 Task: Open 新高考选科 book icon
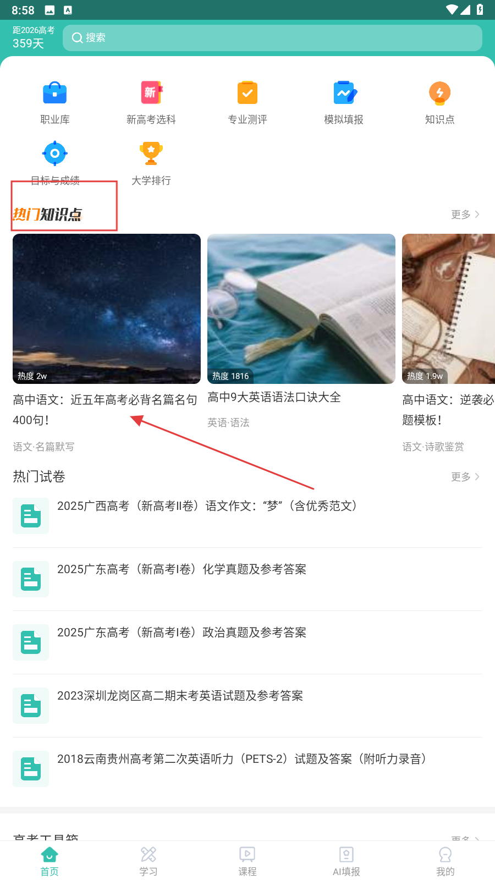pyautogui.click(x=151, y=92)
